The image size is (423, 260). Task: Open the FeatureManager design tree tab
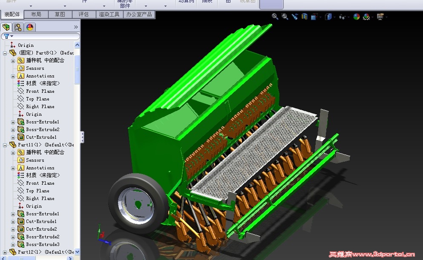coord(6,27)
